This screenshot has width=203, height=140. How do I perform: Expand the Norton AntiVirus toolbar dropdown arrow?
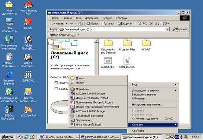click(x=78, y=35)
